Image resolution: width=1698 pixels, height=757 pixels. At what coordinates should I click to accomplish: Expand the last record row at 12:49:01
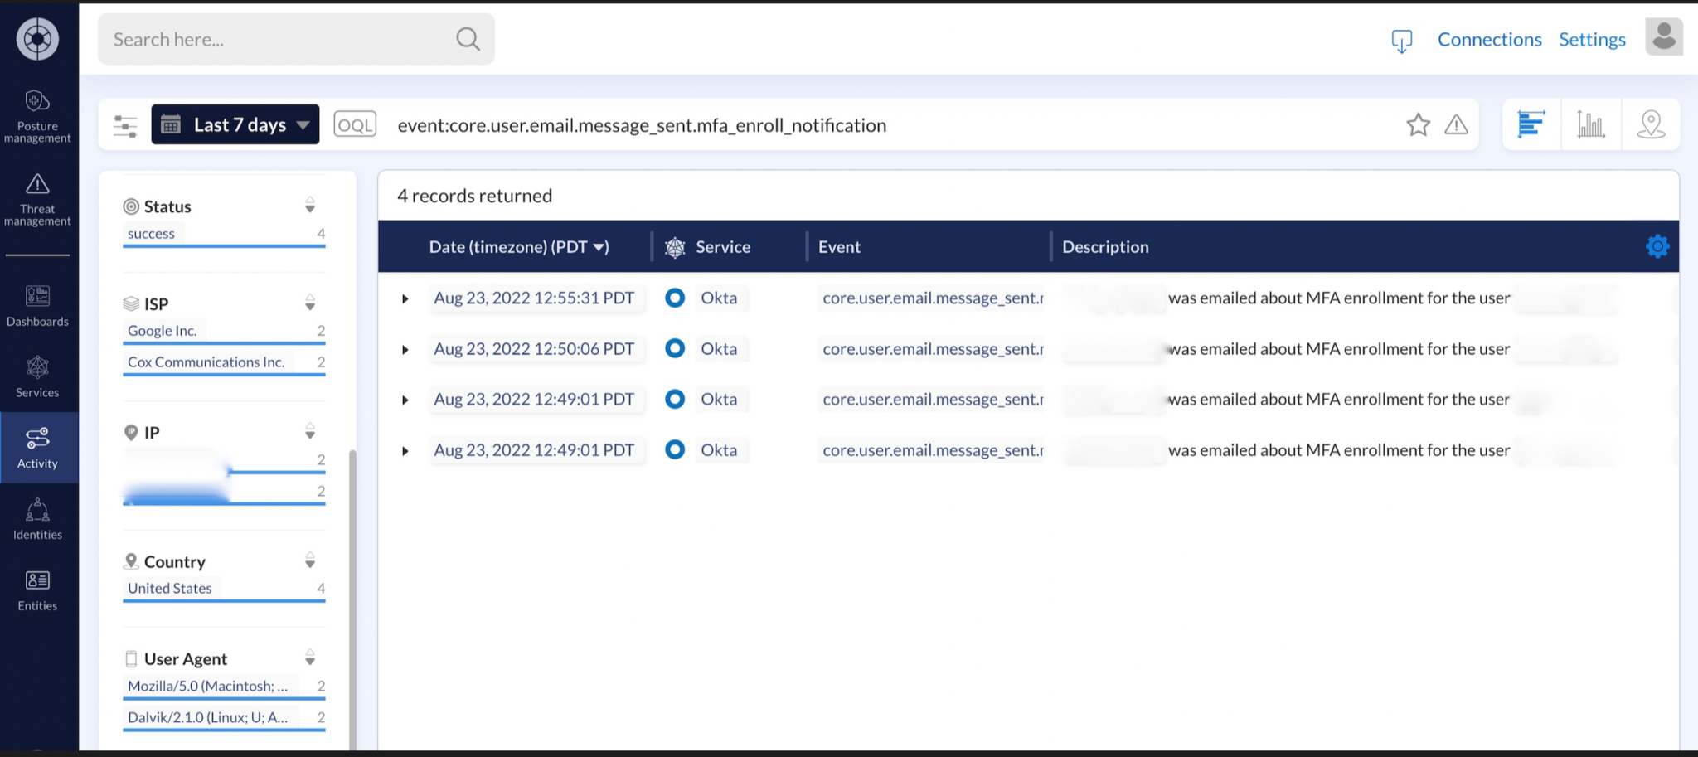pyautogui.click(x=405, y=451)
